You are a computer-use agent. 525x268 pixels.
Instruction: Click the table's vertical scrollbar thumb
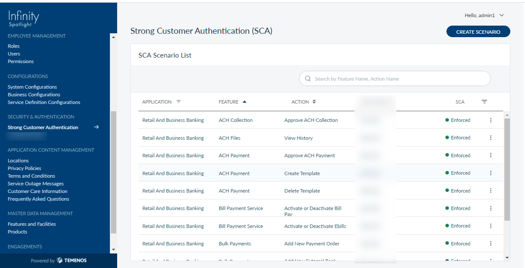click(x=507, y=168)
